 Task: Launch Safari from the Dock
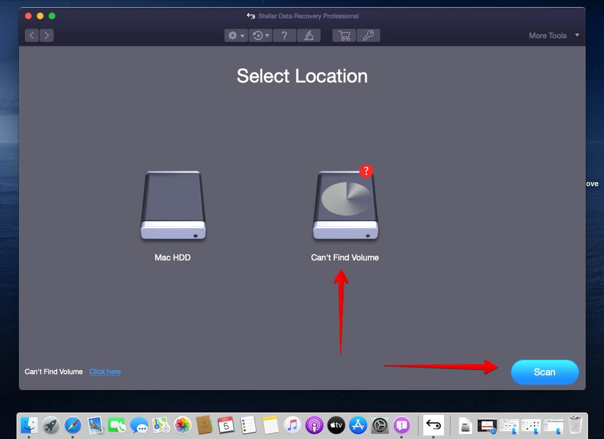click(x=73, y=425)
